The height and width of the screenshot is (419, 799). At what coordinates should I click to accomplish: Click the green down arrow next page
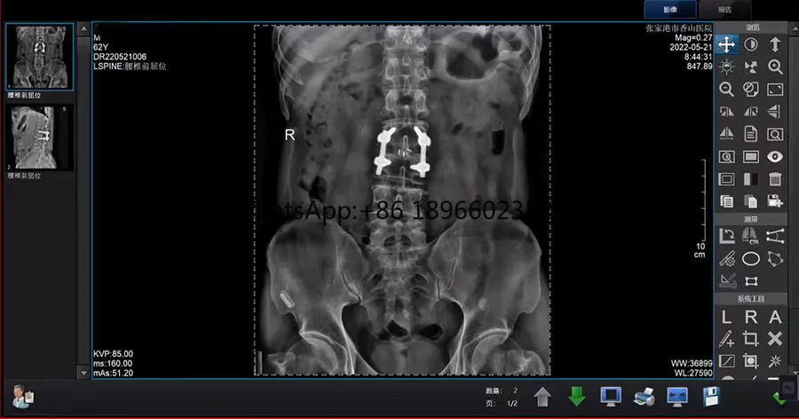tap(576, 396)
